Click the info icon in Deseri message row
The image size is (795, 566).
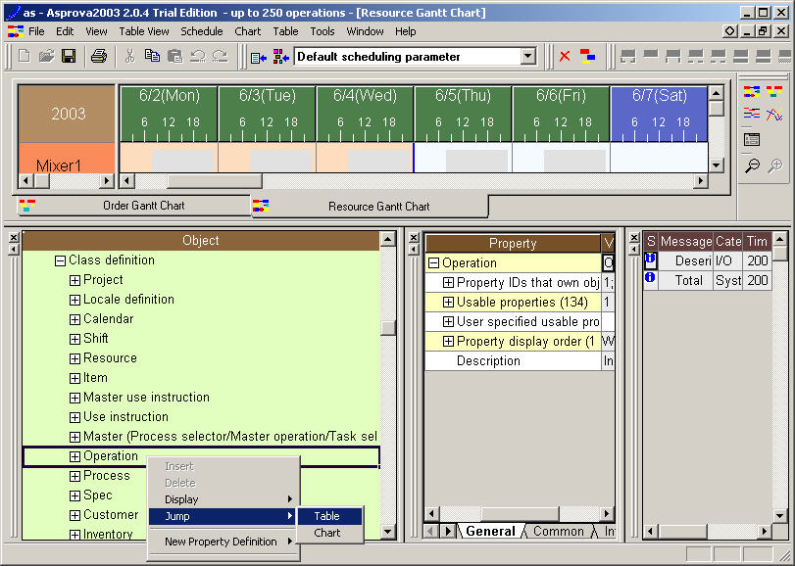click(x=650, y=260)
